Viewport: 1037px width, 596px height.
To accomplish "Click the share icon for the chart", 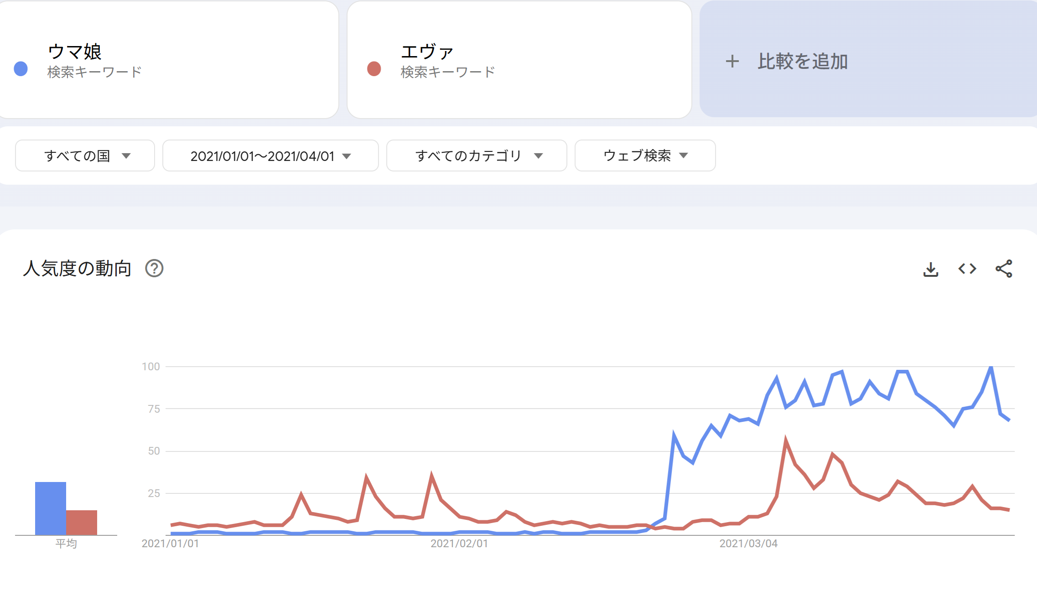I will [1003, 269].
